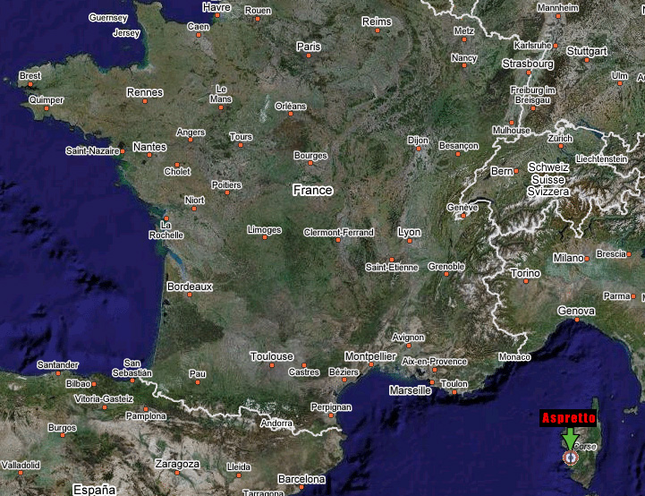The height and width of the screenshot is (496, 645).
Task: Click the España country label
Action: click(94, 489)
